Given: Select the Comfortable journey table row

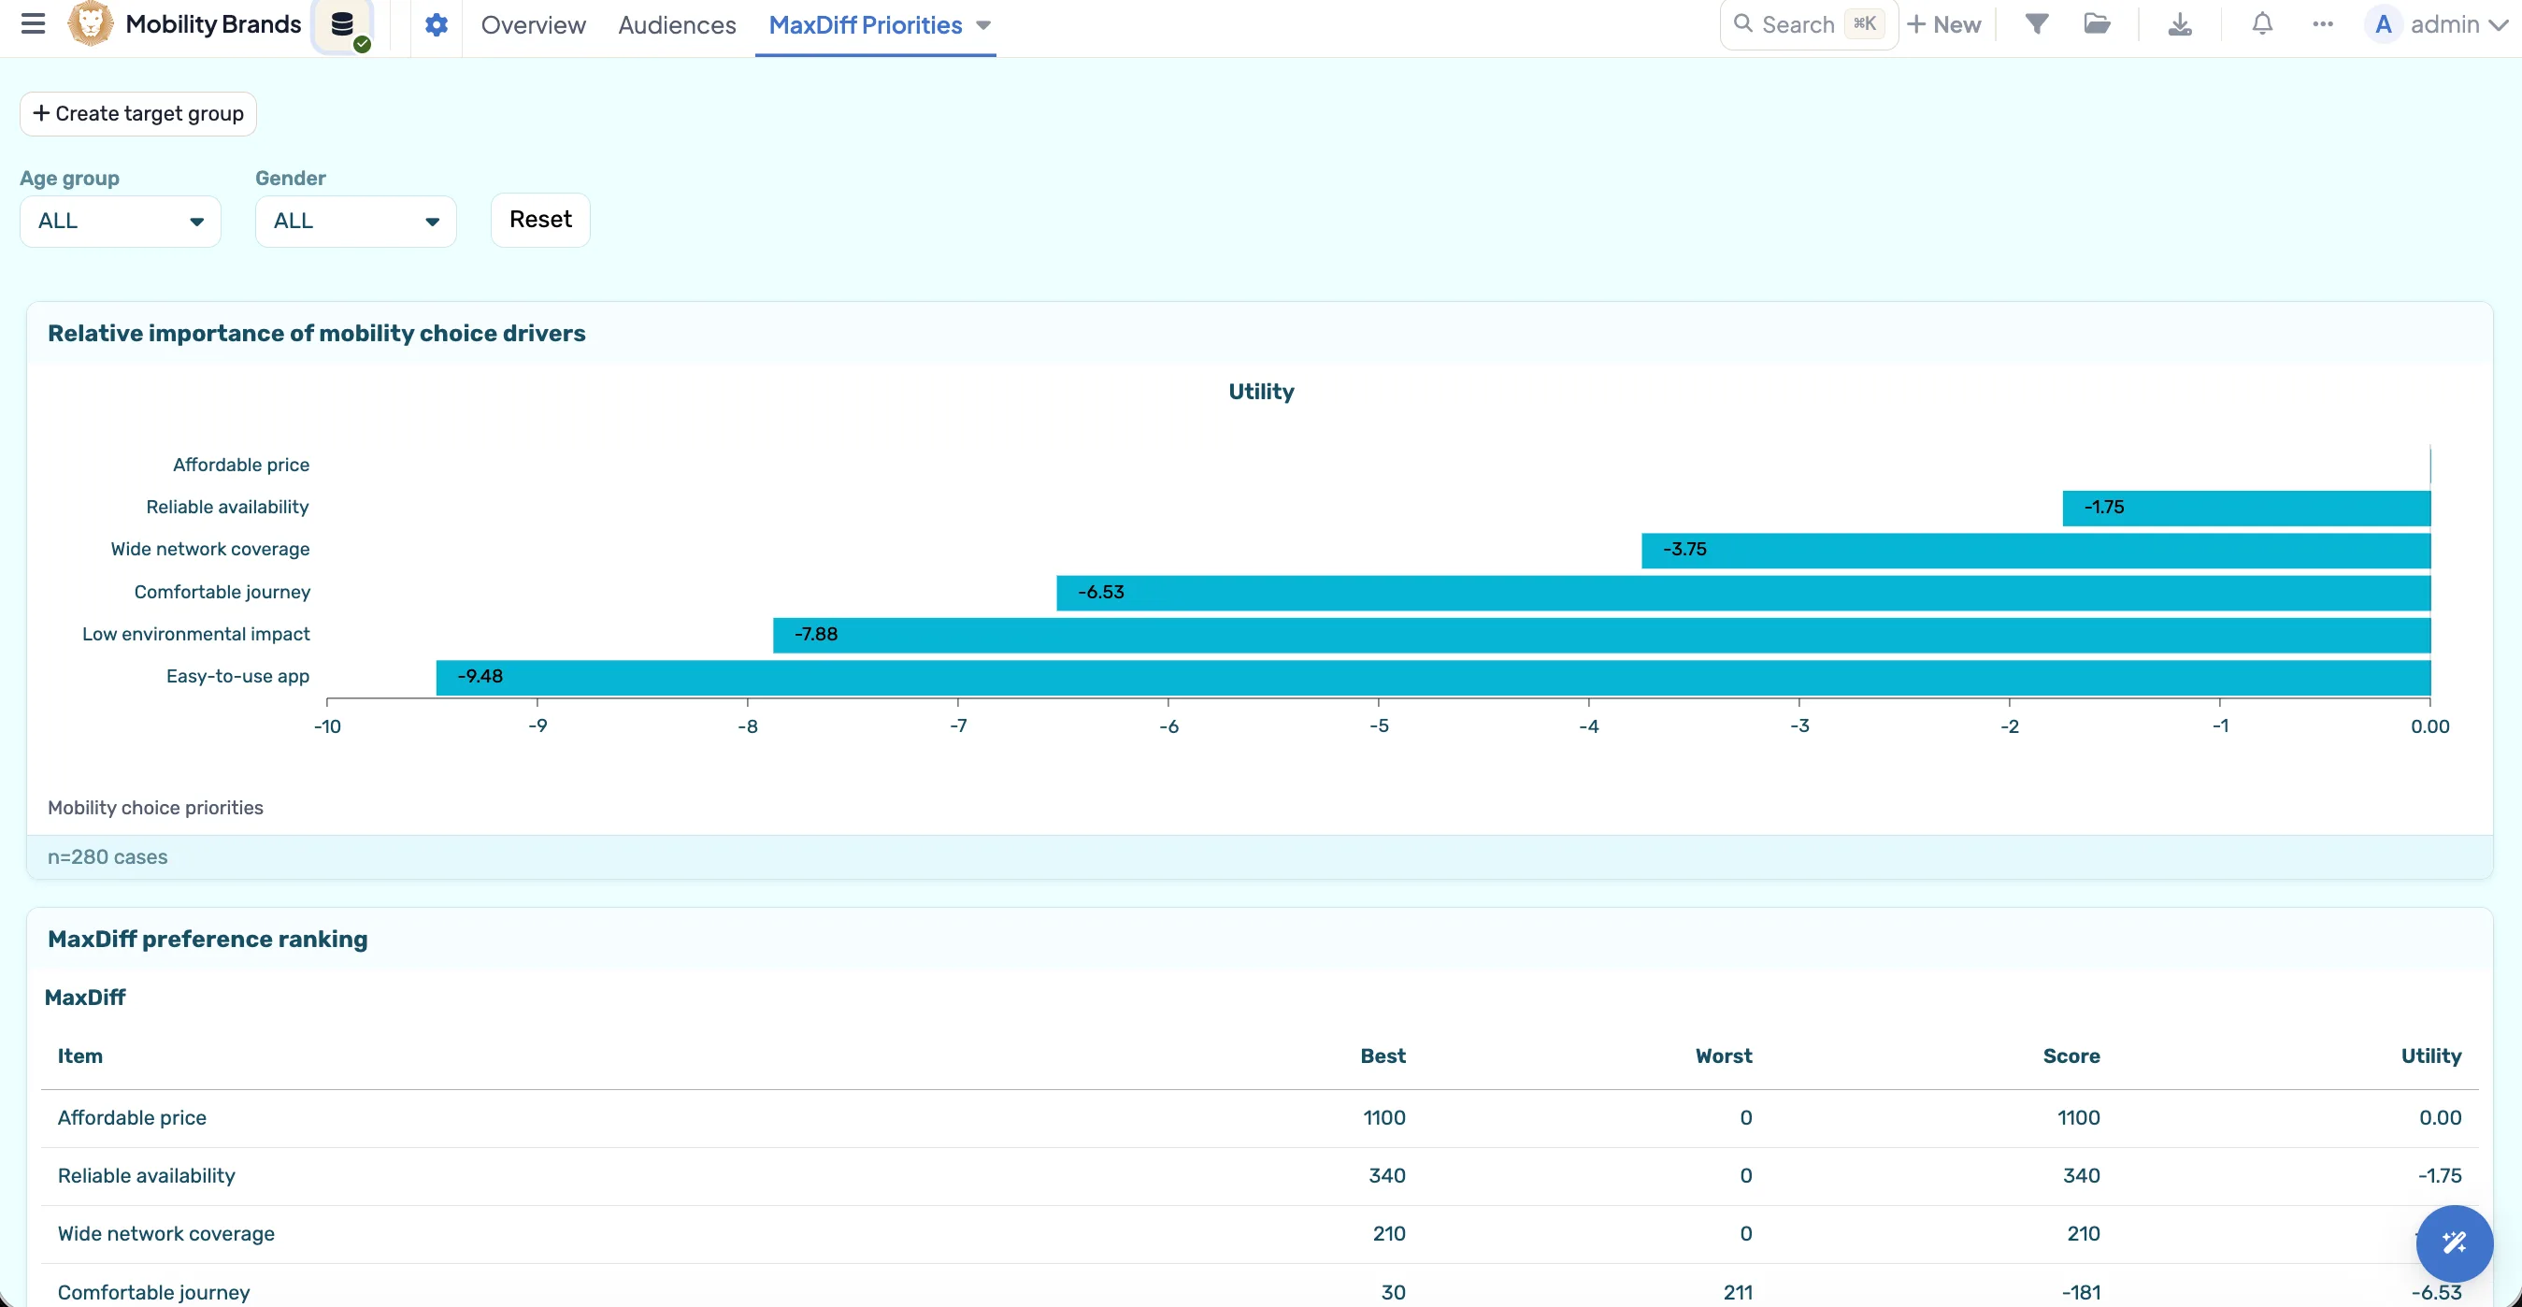Looking at the screenshot, I should (1259, 1286).
